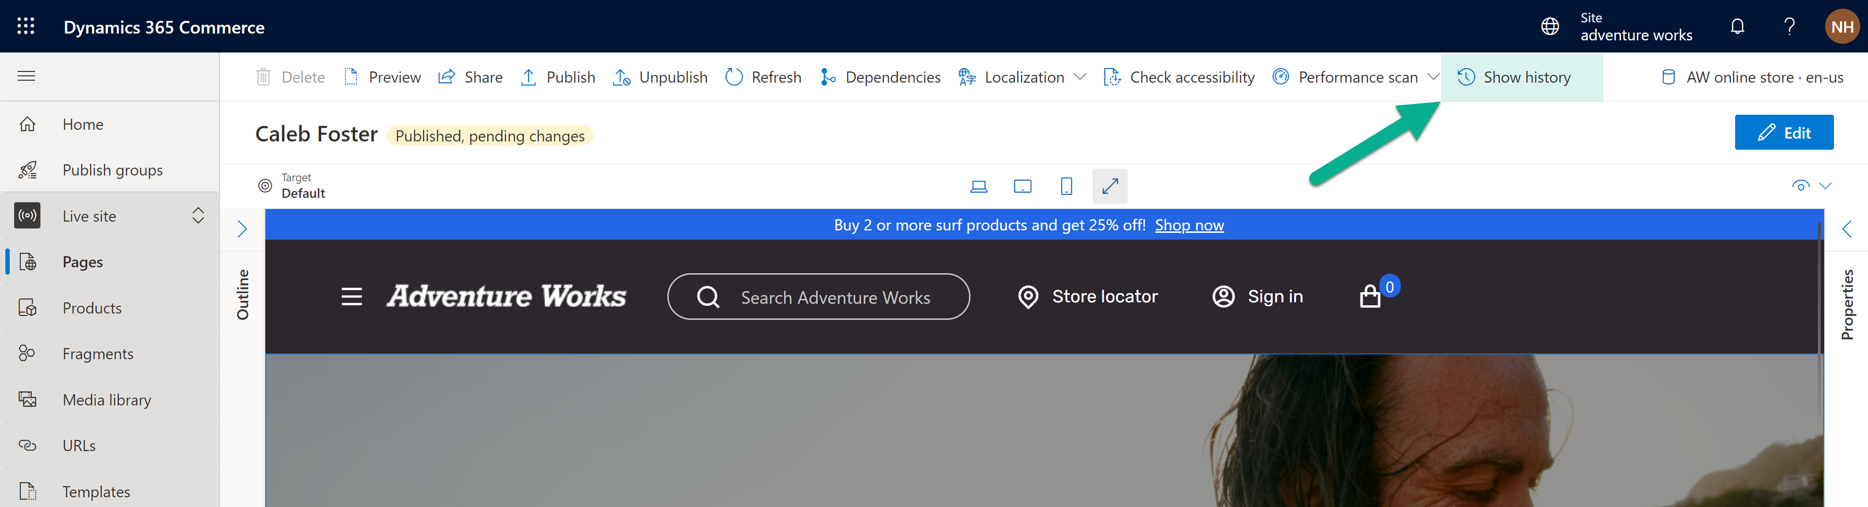Open the Pages section
Screen dimensions: 1868x507
click(82, 262)
